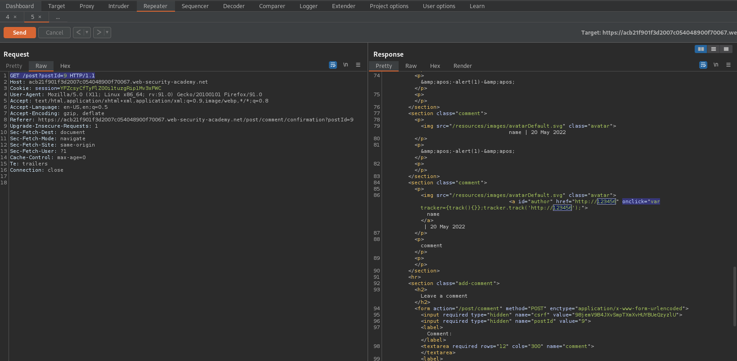
Task: Toggle non-printable characters in Response panel
Action: coord(716,65)
